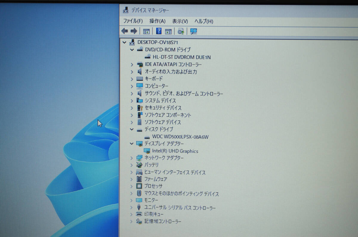Click the セキュリティ デバイス key icon
This screenshot has width=358, height=237.
[x=140, y=108]
